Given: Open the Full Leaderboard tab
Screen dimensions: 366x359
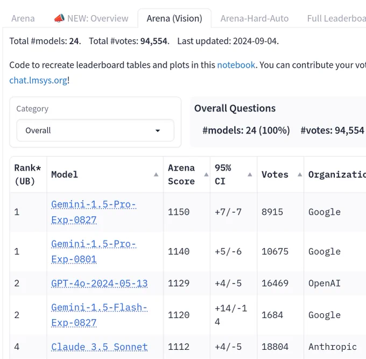Looking at the screenshot, I should coord(336,18).
